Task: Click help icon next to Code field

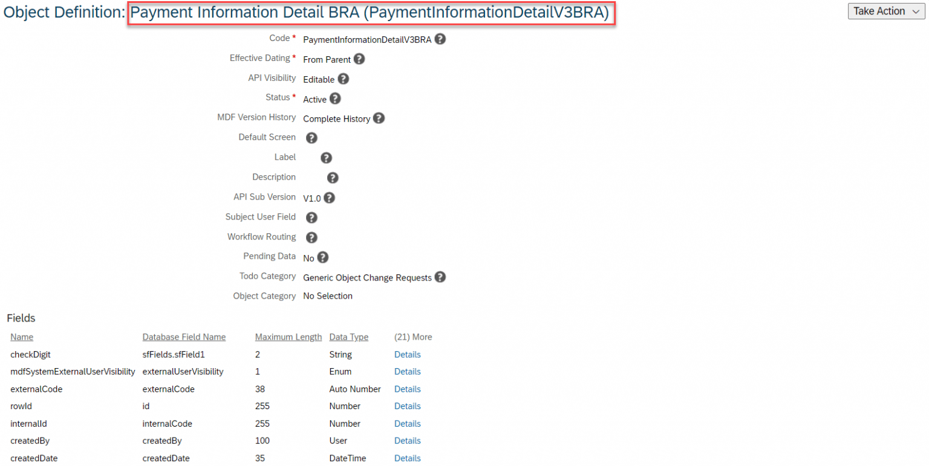Action: (440, 39)
